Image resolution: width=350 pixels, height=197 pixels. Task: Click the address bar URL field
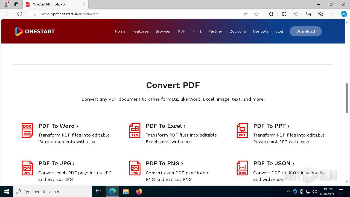coord(139,14)
